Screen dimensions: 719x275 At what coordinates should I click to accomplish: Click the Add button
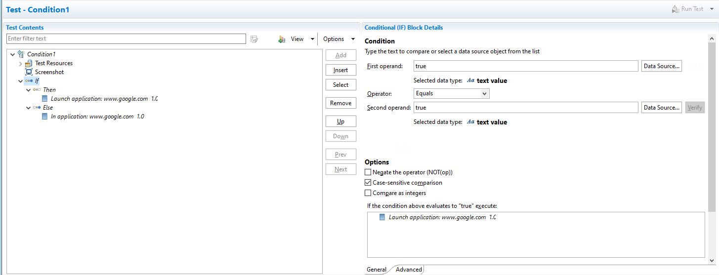tap(341, 55)
